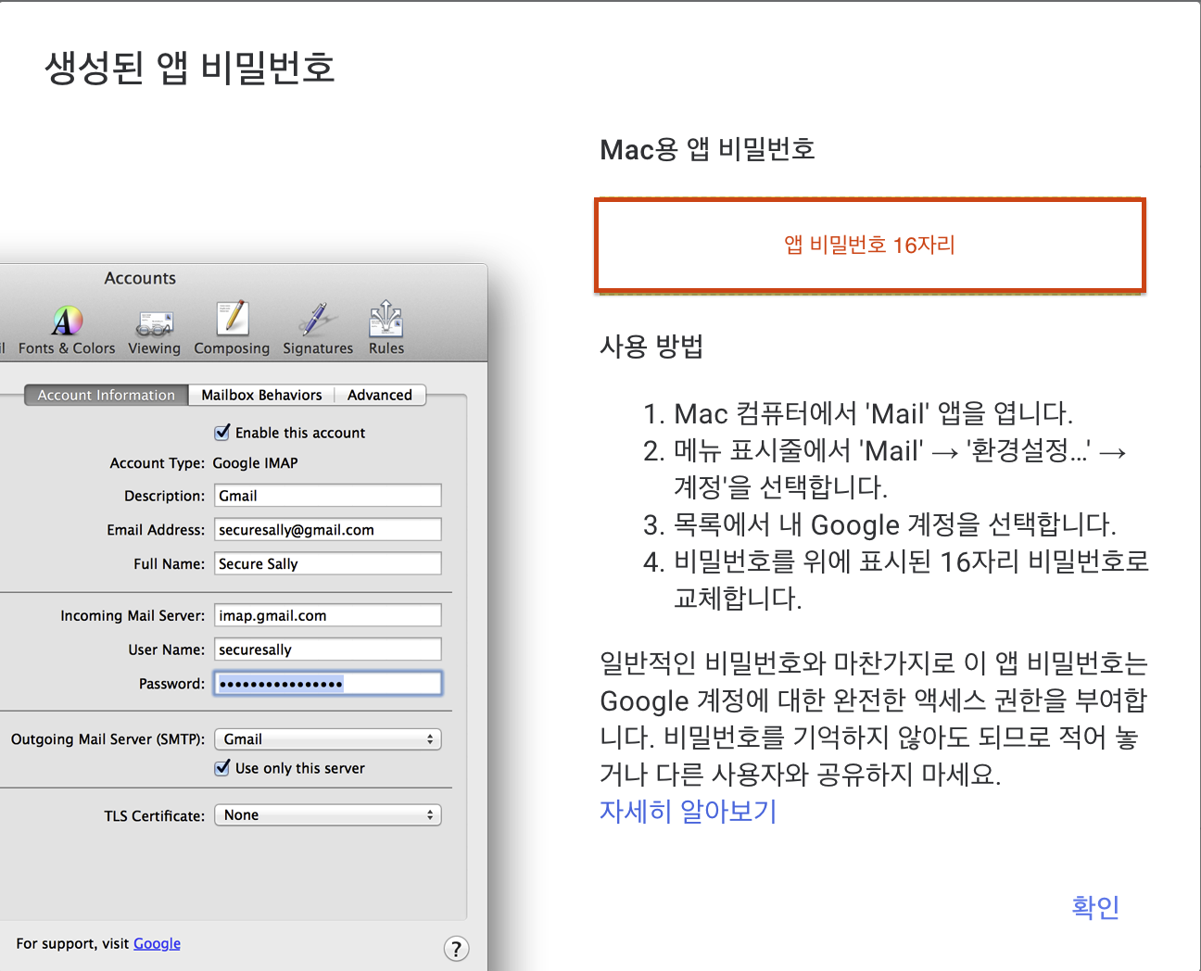Click the Email Address field
The height and width of the screenshot is (971, 1201).
point(328,529)
